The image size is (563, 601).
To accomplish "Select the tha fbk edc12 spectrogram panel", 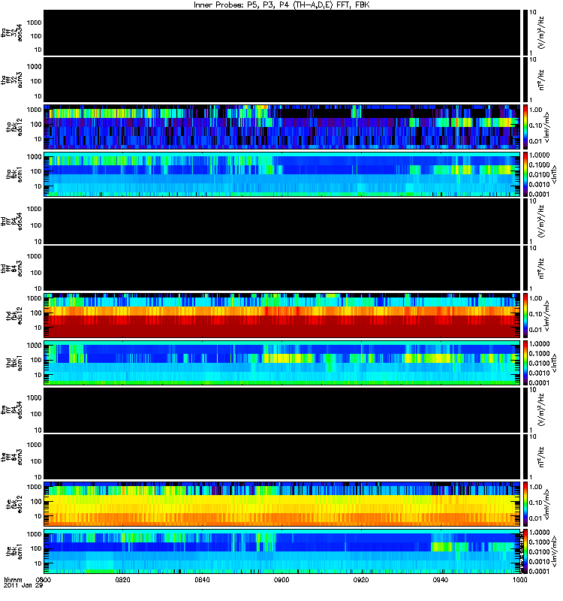I will [x=281, y=127].
